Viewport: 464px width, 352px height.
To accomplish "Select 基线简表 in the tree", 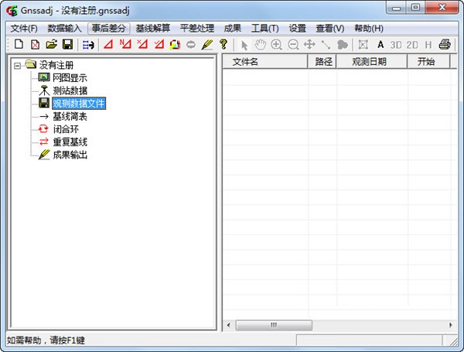I will coord(70,116).
